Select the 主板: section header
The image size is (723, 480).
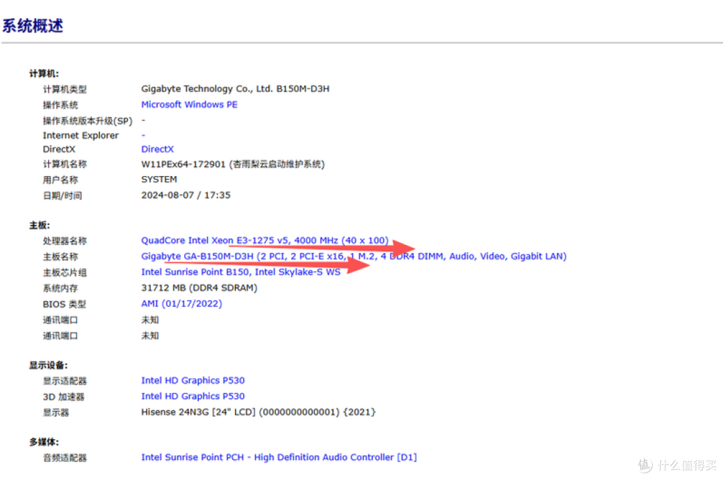pos(39,226)
